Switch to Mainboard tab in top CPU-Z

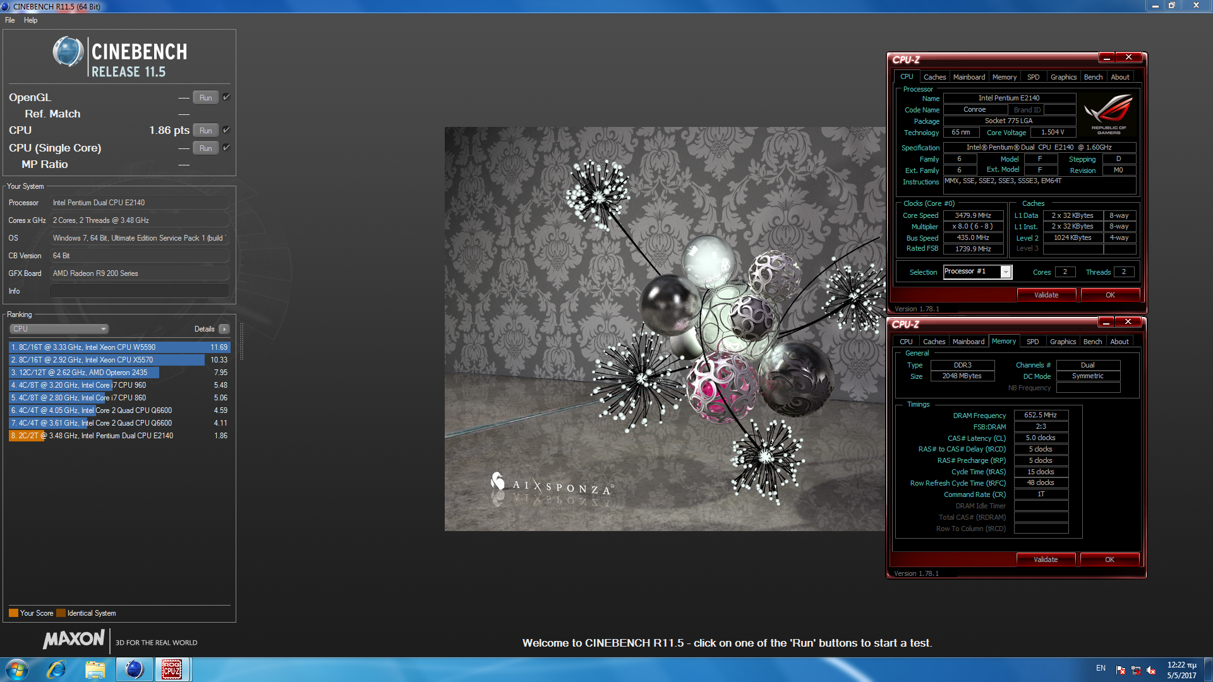969,77
